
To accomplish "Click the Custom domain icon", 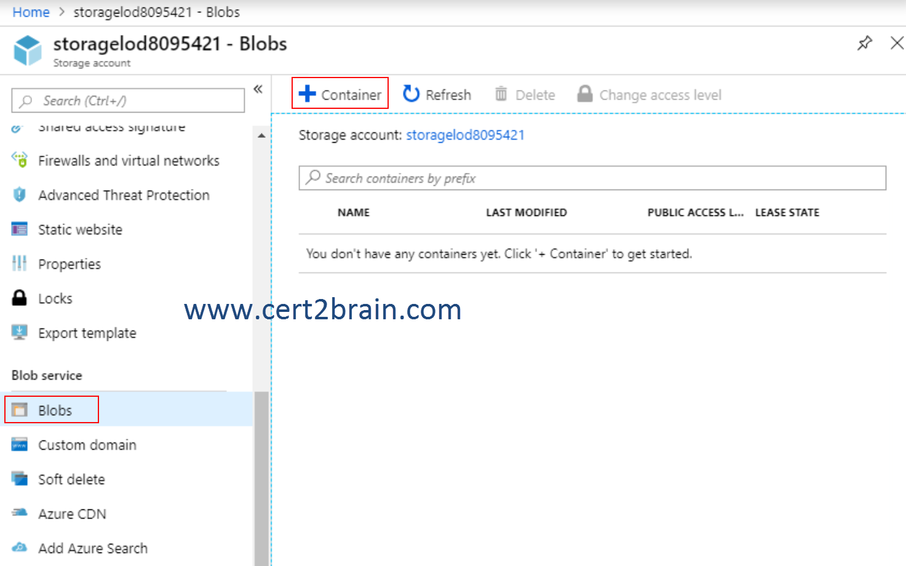I will [x=20, y=444].
